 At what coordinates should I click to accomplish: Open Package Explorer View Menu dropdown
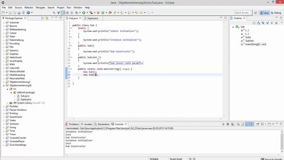pos(52,18)
